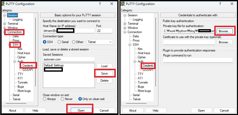Expand the Window tree node in right window

point(125,28)
